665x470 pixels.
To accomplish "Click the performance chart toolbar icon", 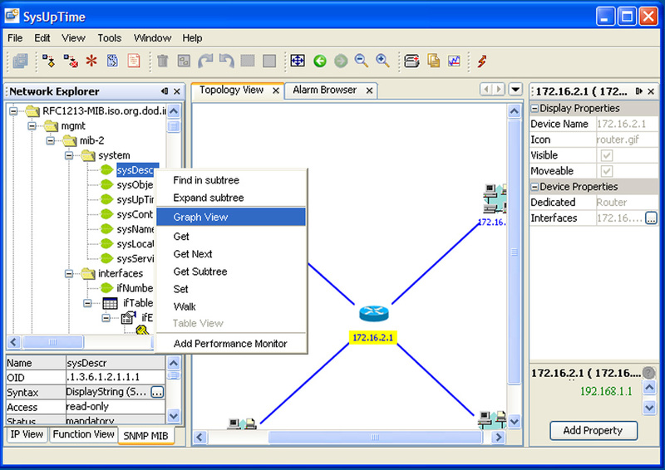I will click(454, 61).
